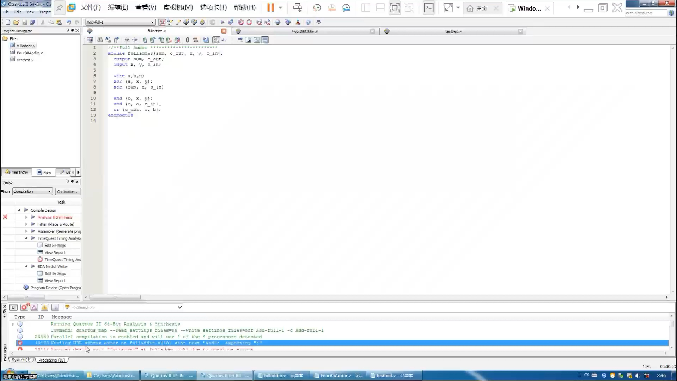Collapse TimeQuest Timing Analysis task
677x381 pixels.
[x=26, y=238]
